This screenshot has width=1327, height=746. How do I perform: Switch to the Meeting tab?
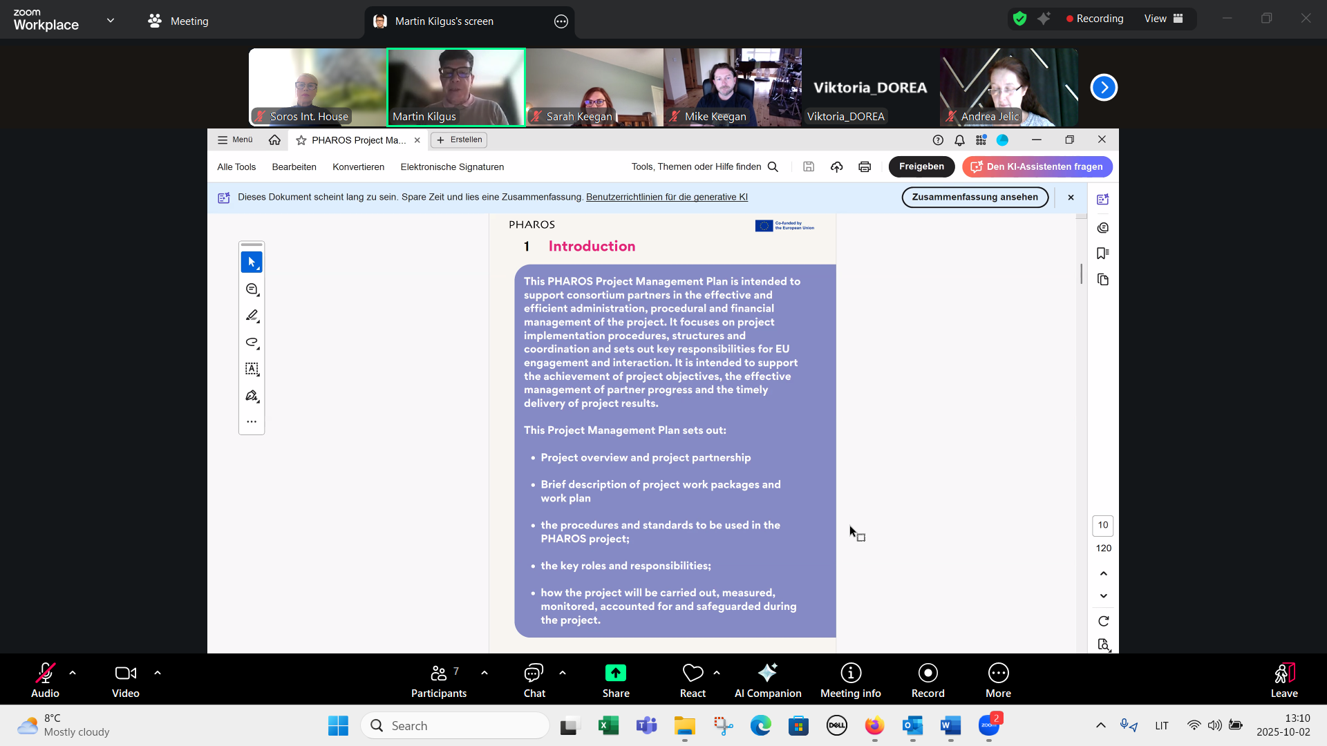tap(178, 21)
